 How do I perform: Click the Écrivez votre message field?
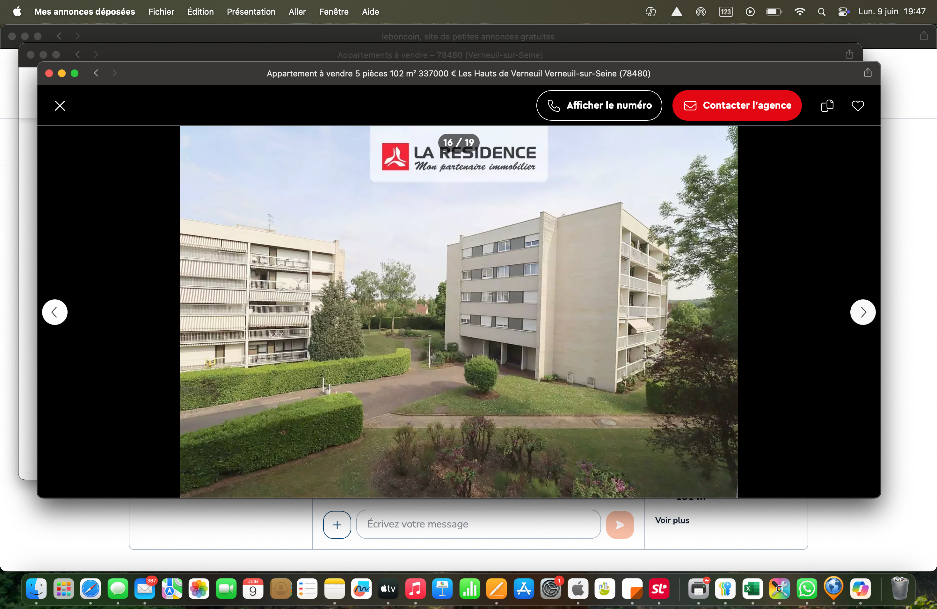(x=478, y=524)
